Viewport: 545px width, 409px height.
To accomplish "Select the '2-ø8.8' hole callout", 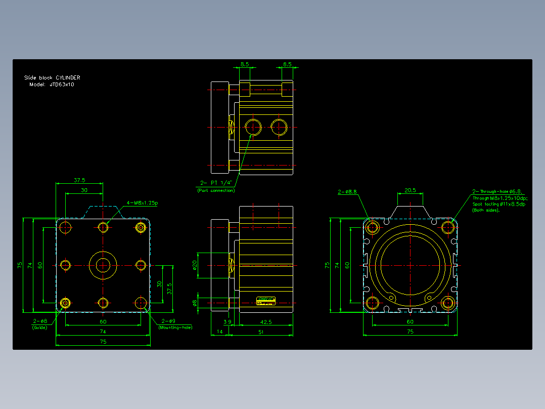I will (347, 192).
